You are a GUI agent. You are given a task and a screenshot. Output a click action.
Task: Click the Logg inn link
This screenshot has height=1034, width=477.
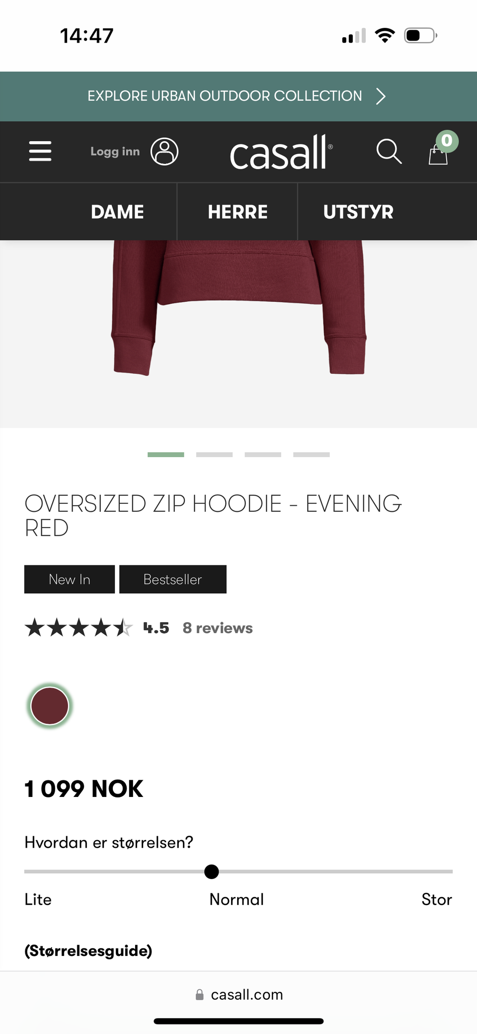point(115,152)
